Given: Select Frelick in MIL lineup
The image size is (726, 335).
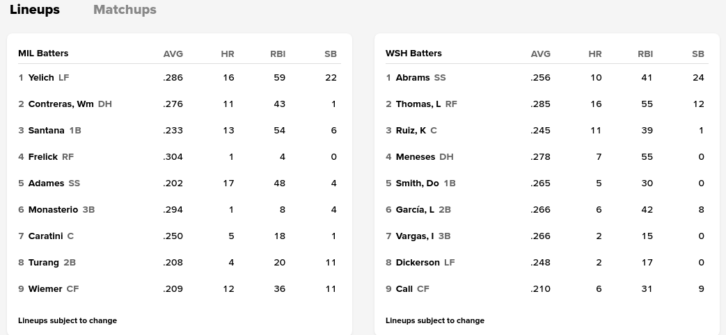Looking at the screenshot, I should [x=43, y=157].
